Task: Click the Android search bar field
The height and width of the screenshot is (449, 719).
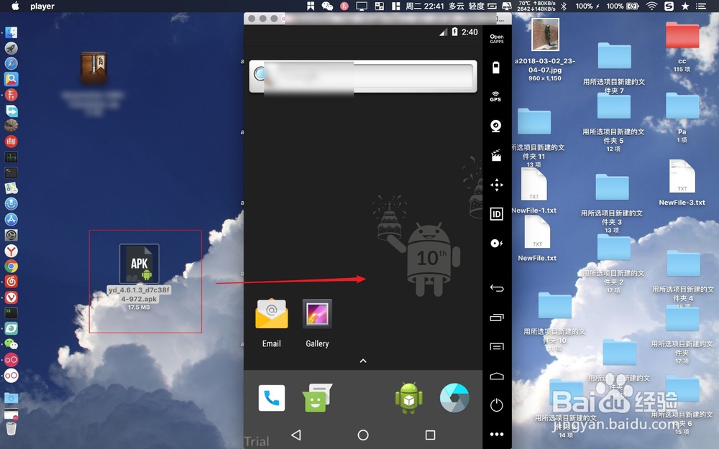Action: click(362, 76)
